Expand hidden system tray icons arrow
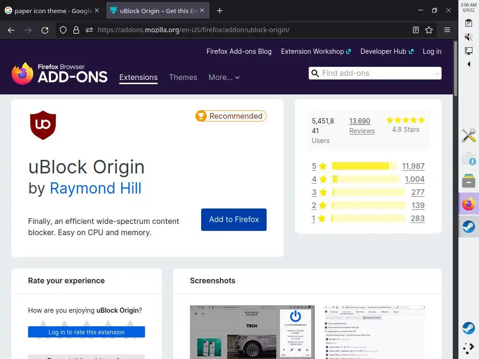 click(x=469, y=64)
